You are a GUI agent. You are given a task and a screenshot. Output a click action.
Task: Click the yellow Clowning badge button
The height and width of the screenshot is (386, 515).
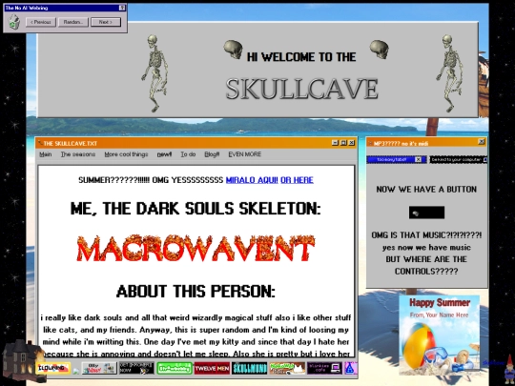click(53, 368)
